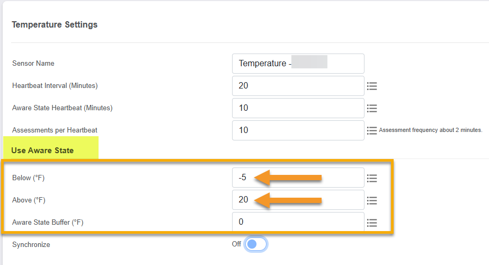The height and width of the screenshot is (265, 489).
Task: Click the Sensor Name label
Action: coord(33,64)
